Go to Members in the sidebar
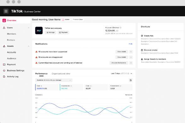Viewport: 185px width, 123px height. click(x=12, y=34)
